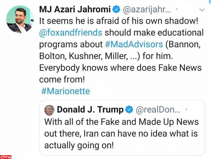Click verified badge beside Donald J. Trump

click(130, 109)
